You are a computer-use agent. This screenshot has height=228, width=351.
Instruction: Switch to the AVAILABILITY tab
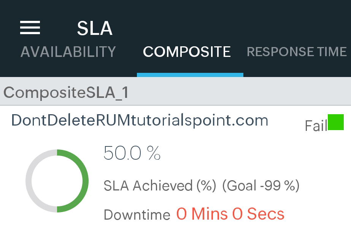pos(68,52)
